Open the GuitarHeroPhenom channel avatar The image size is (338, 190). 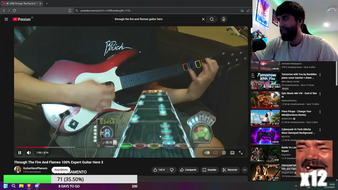[17, 170]
